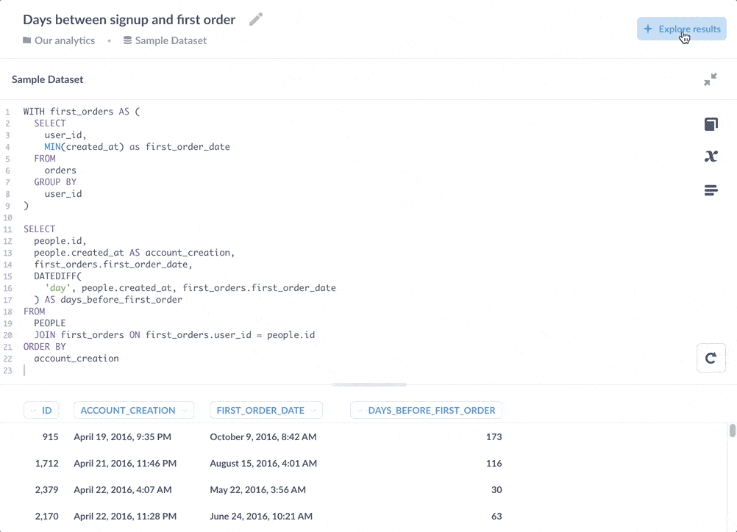Open the data reference book panel
The height and width of the screenshot is (532, 737).
(711, 124)
